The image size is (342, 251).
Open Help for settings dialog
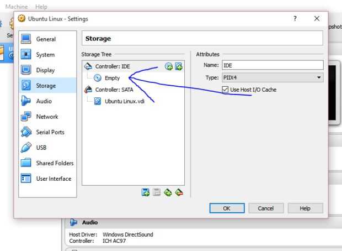click(306, 208)
